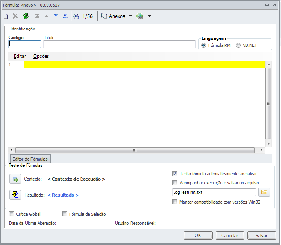Viewport: 281px width, 245px height.
Task: Open the Opções menu
Action: (x=41, y=56)
